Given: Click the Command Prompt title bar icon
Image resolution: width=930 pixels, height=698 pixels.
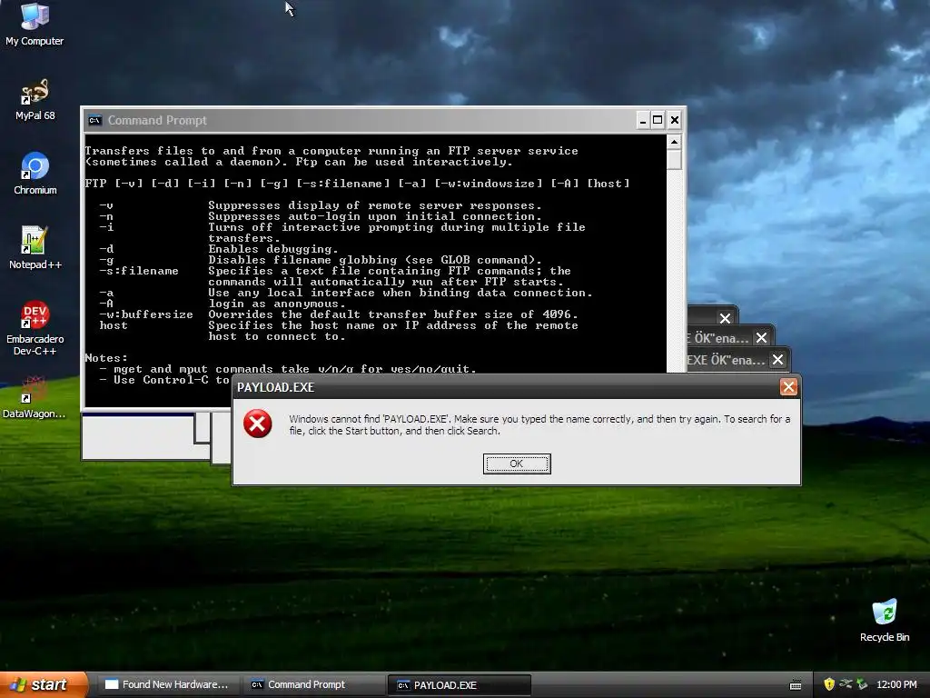Looking at the screenshot, I should (x=94, y=121).
